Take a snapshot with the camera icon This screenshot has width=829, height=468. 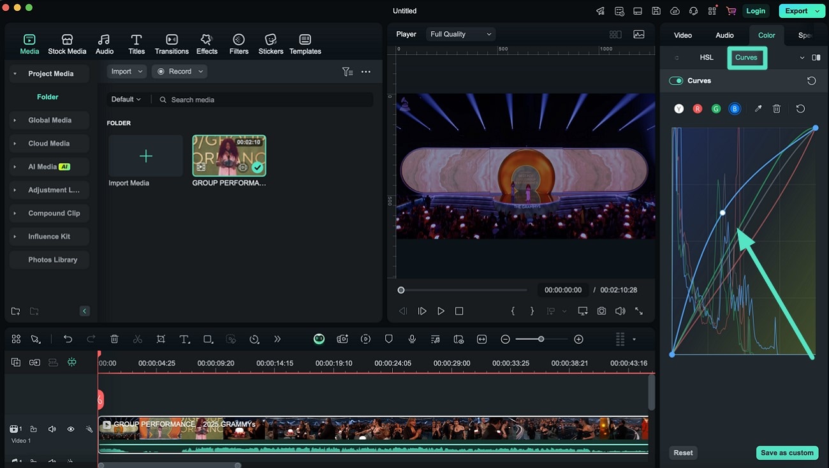(601, 311)
